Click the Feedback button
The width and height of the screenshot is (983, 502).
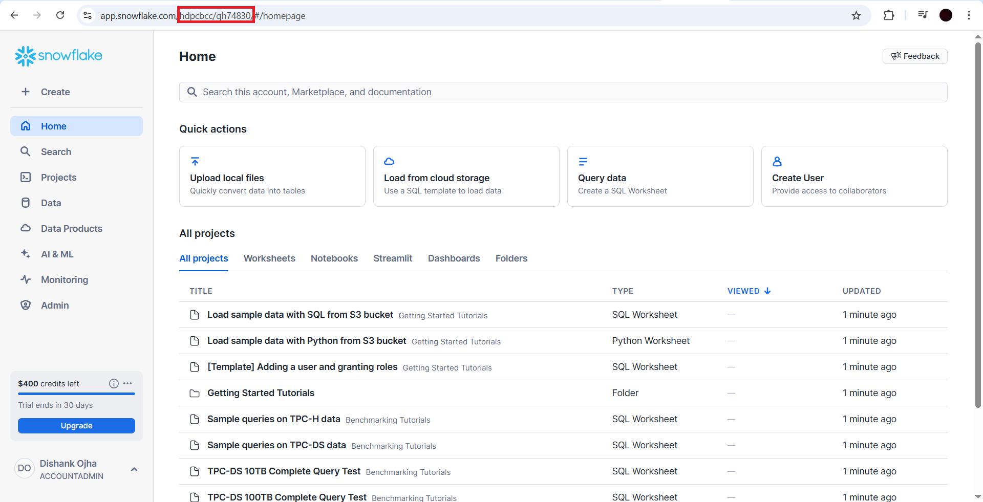click(915, 56)
